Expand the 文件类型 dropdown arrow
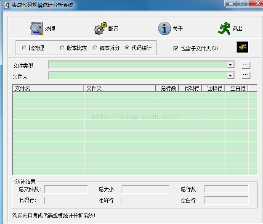263x224 pixels. coord(231,65)
